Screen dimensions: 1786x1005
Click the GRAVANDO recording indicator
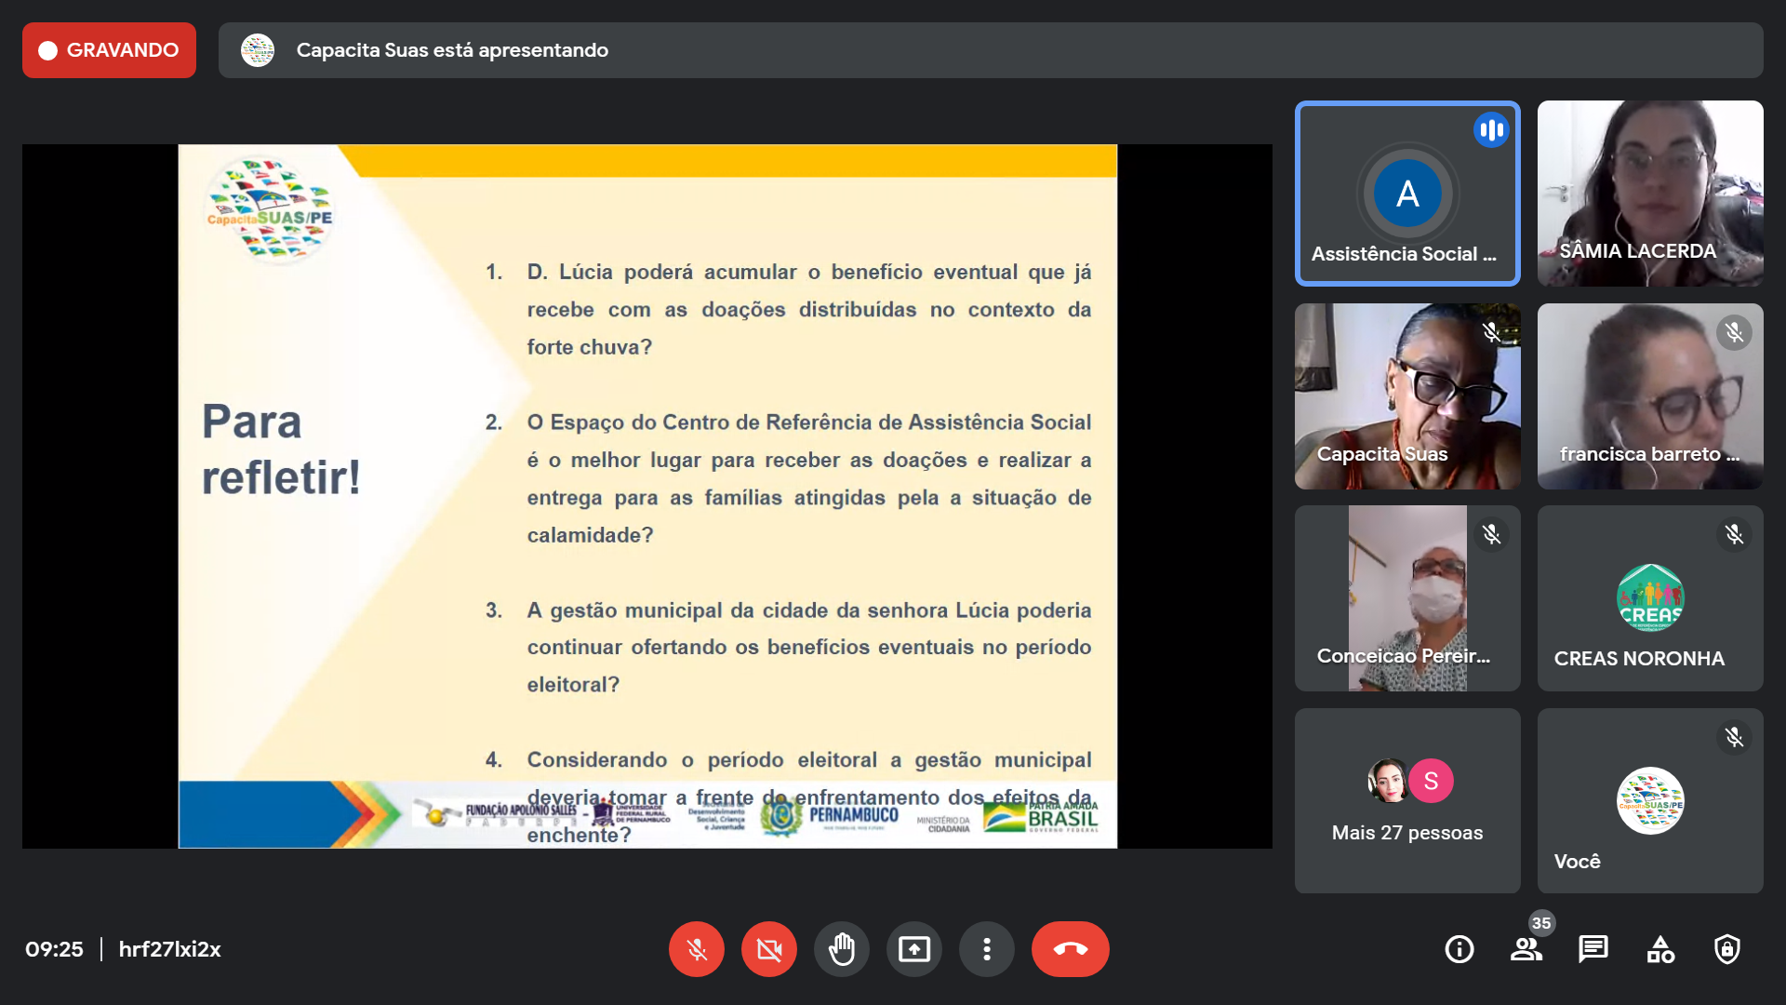[x=109, y=50]
